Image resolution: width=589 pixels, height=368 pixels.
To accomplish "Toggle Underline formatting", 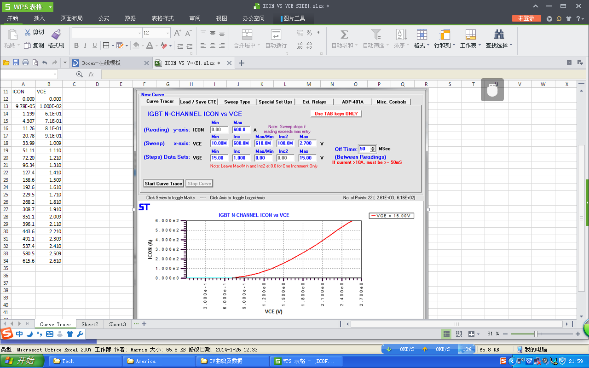I will click(95, 46).
